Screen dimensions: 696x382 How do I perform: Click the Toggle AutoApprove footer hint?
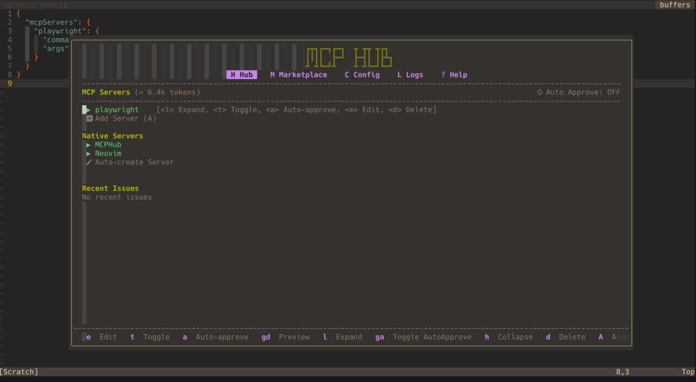pyautogui.click(x=423, y=337)
